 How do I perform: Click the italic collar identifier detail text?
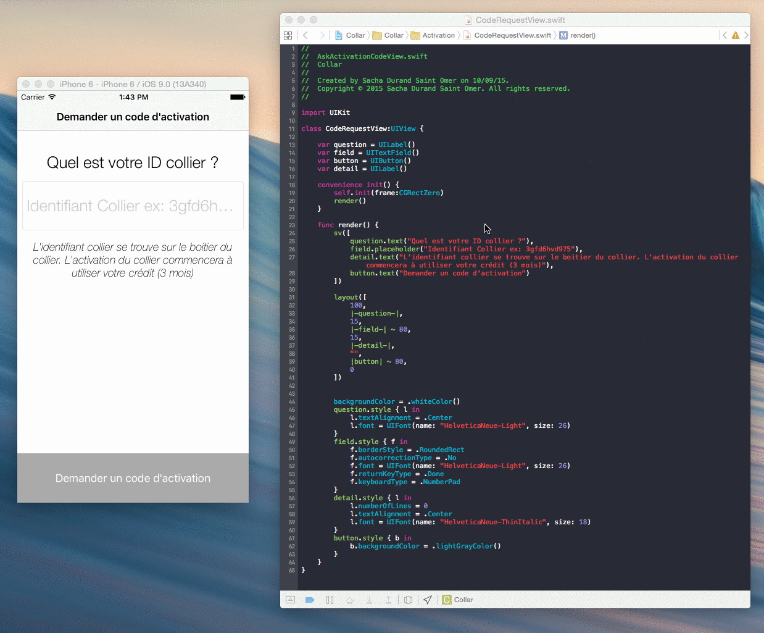click(133, 260)
